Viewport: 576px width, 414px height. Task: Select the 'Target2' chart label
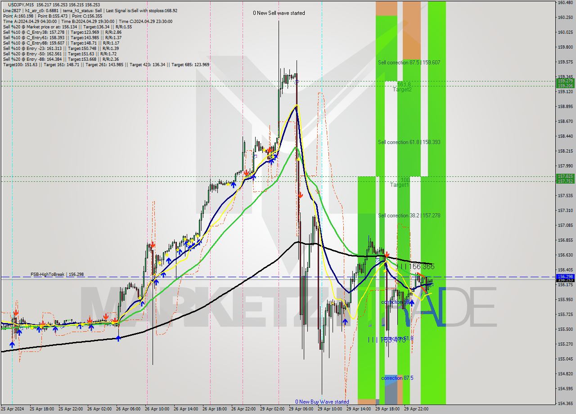coord(402,90)
